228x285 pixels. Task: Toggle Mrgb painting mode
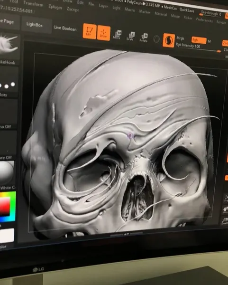[180, 38]
